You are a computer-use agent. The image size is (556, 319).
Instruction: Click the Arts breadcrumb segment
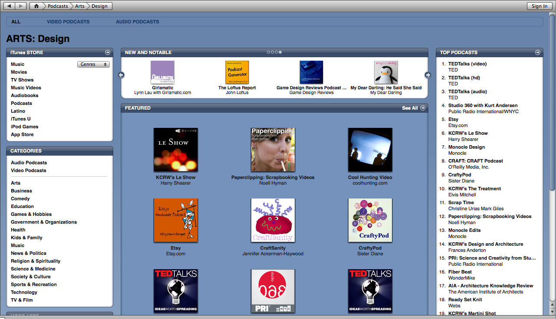click(80, 6)
